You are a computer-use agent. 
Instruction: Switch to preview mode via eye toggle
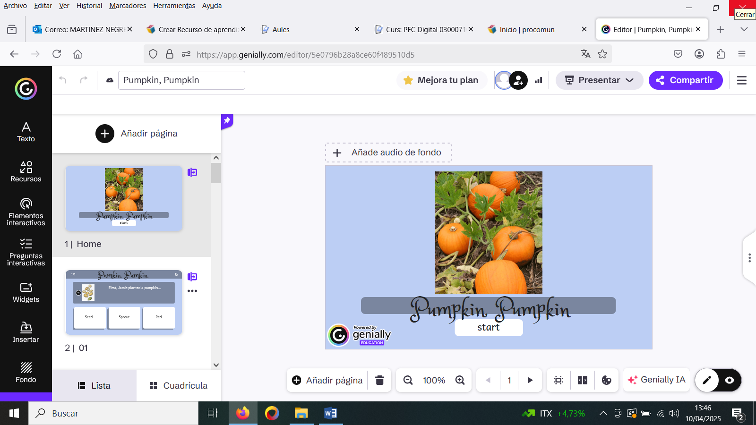coord(729,380)
